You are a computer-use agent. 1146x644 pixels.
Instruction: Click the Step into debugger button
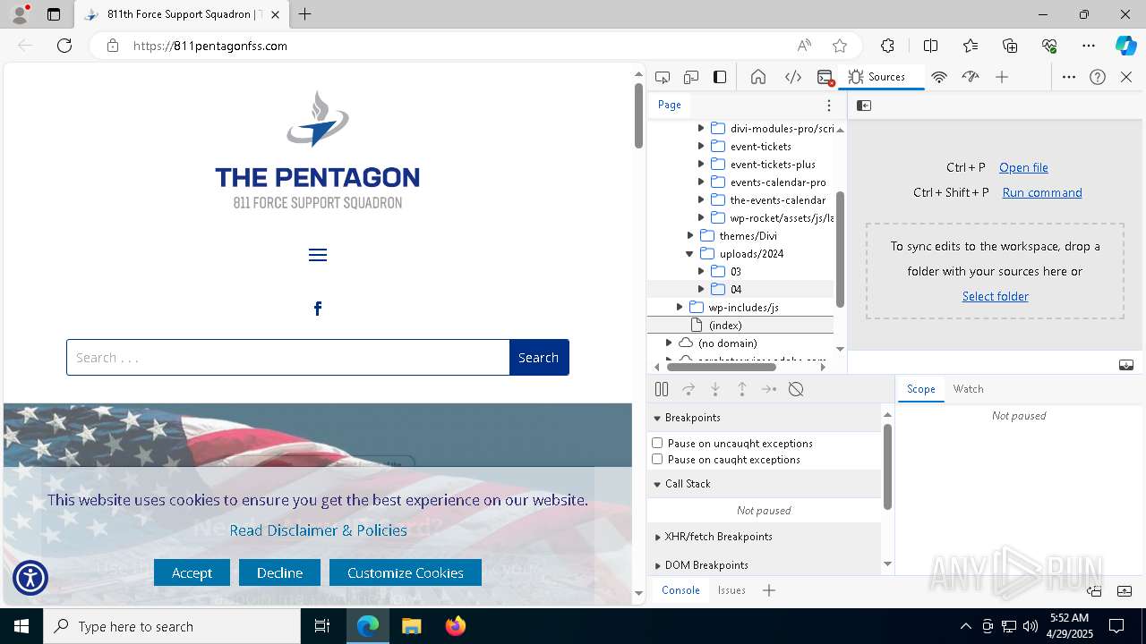pyautogui.click(x=715, y=389)
